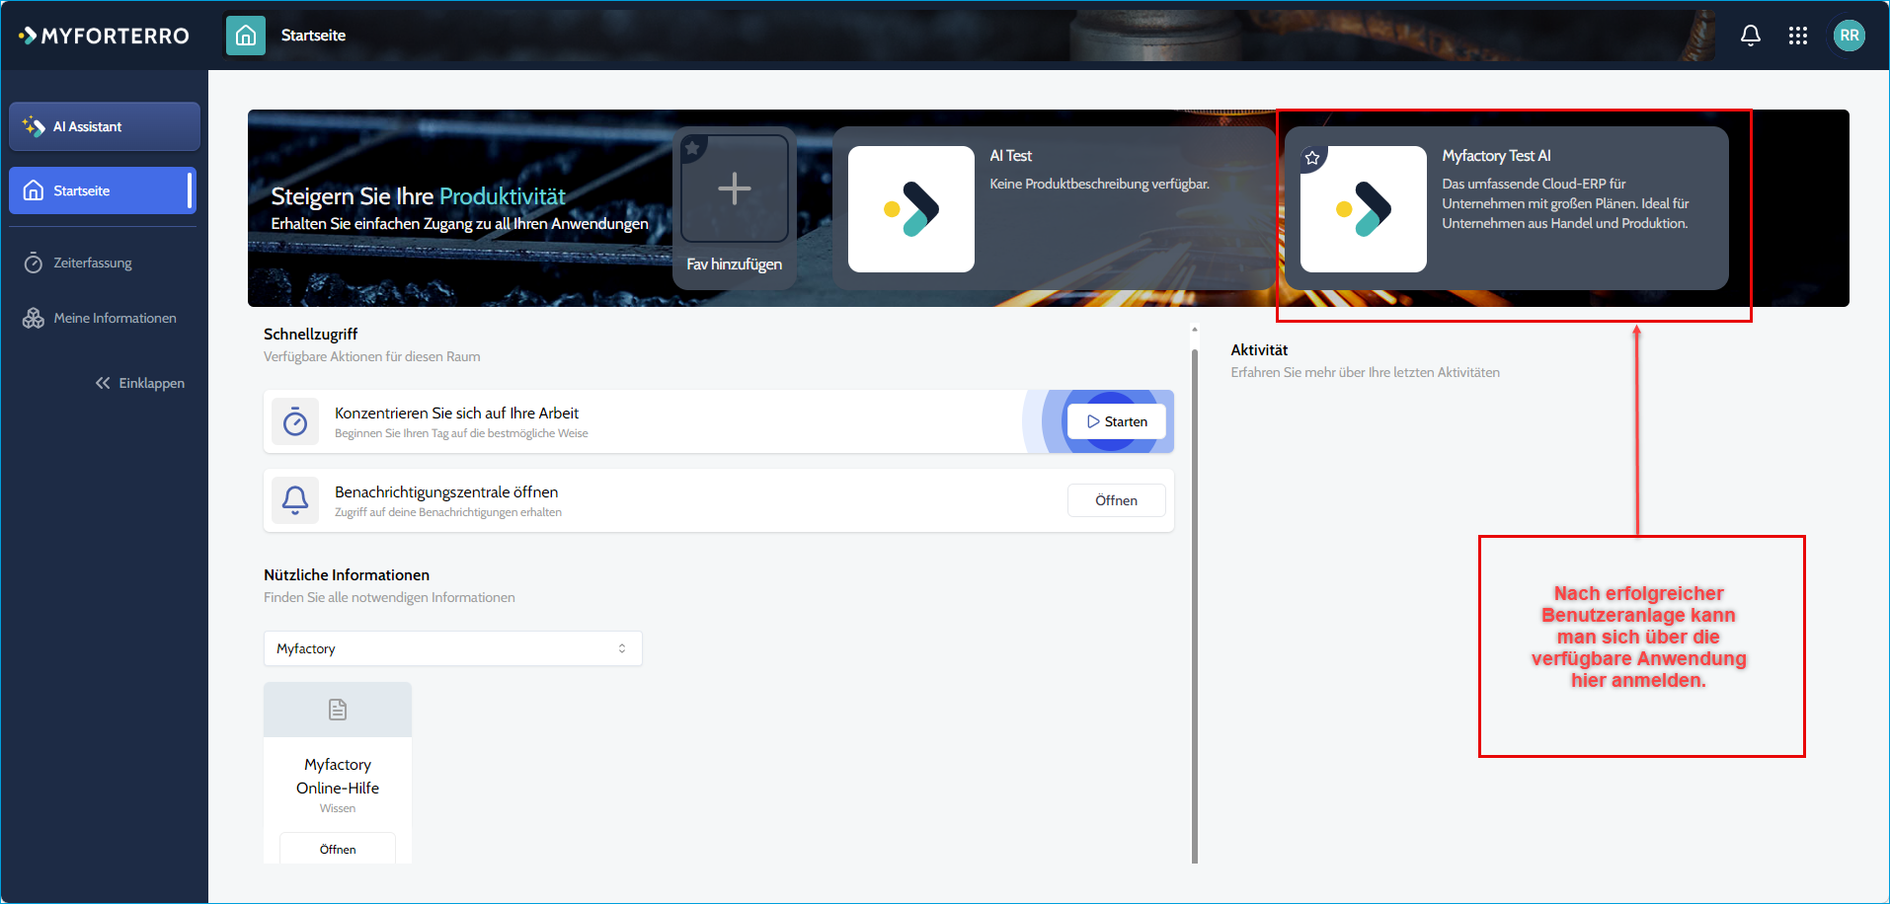Click the 'Schnellzugriff' heading
The image size is (1890, 904).
point(310,334)
